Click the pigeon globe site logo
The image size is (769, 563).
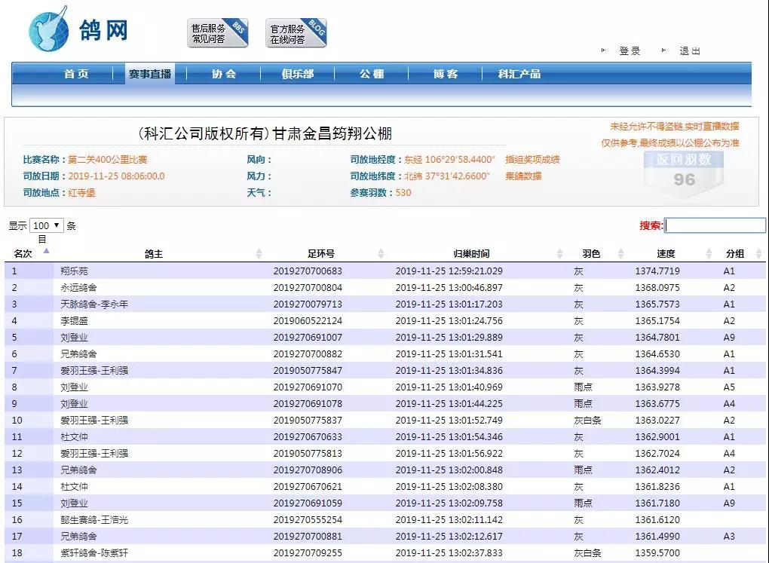point(48,29)
